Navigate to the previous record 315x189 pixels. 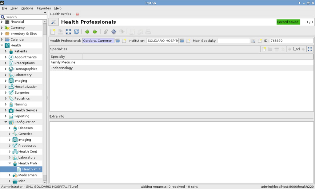coord(87,31)
